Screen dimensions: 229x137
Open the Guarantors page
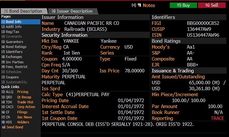click(x=12, y=42)
